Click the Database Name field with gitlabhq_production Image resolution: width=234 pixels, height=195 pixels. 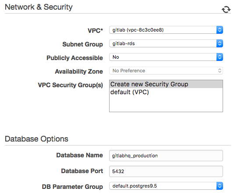tap(166, 156)
